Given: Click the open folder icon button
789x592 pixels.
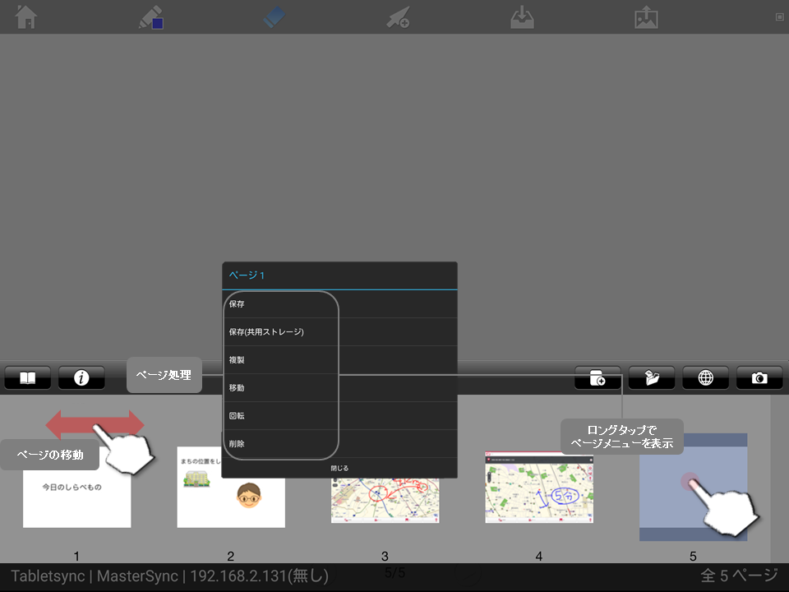Looking at the screenshot, I should (652, 377).
